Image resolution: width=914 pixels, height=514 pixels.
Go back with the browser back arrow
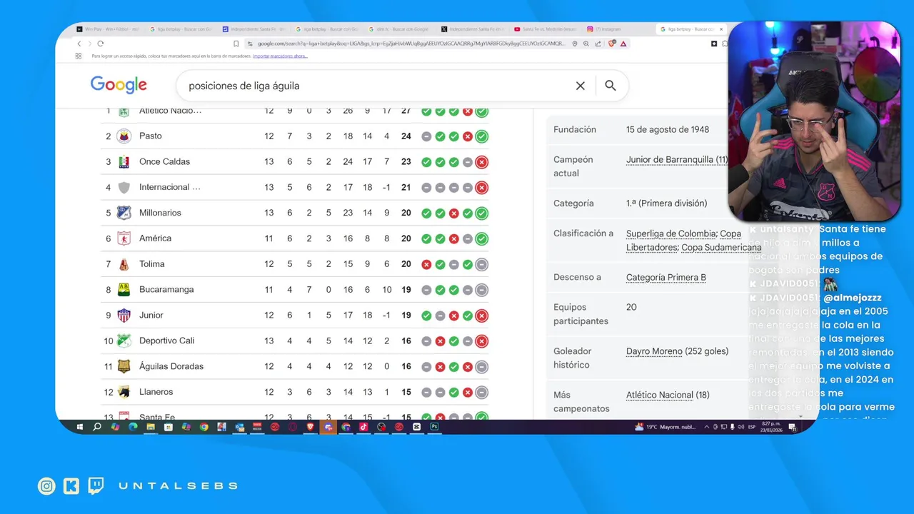click(79, 44)
